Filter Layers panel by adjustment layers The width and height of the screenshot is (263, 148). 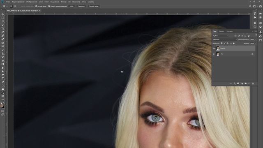pos(239,36)
